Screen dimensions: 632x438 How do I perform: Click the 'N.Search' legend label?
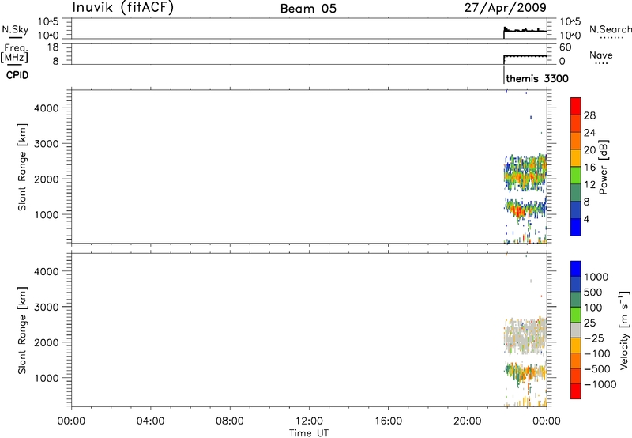(x=610, y=29)
